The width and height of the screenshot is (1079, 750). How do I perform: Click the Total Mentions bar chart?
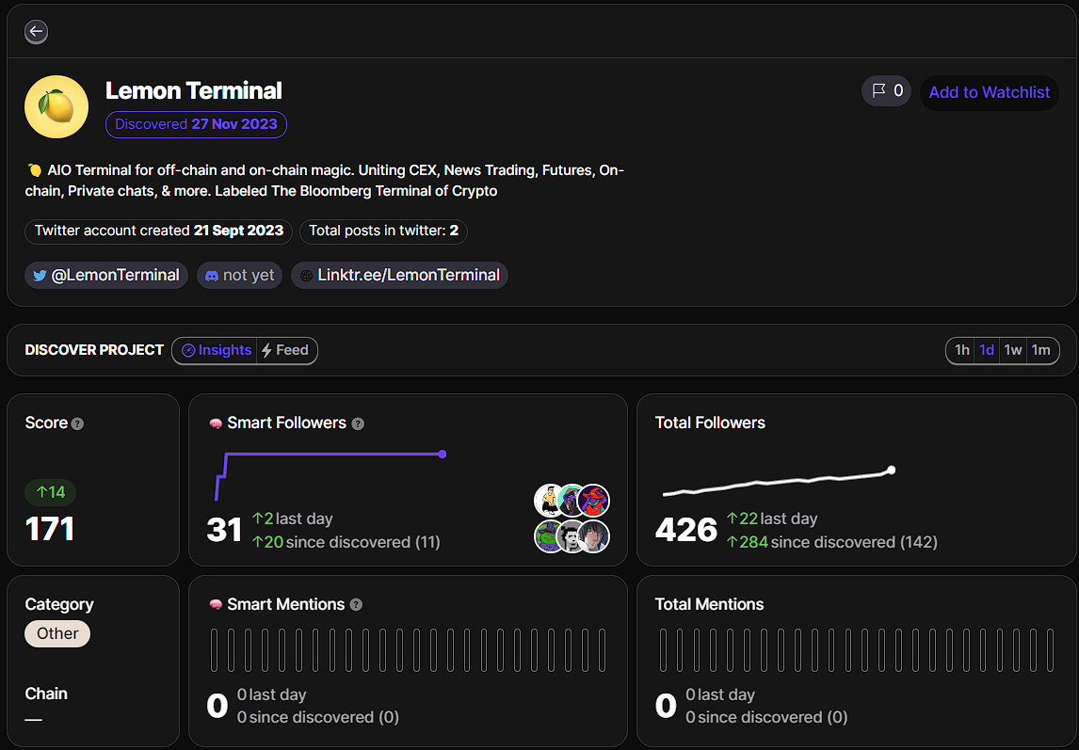pyautogui.click(x=857, y=650)
